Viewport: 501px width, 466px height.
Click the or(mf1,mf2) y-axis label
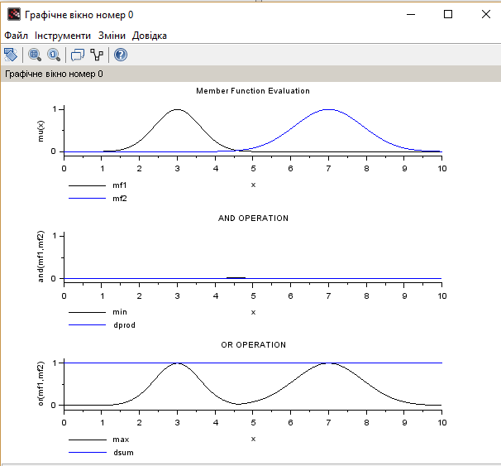tap(41, 383)
